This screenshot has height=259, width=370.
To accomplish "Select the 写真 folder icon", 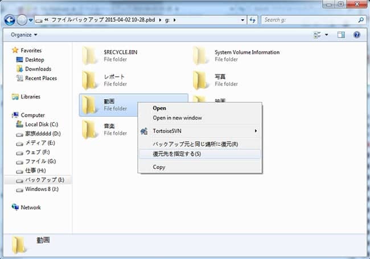I will coord(200,80).
